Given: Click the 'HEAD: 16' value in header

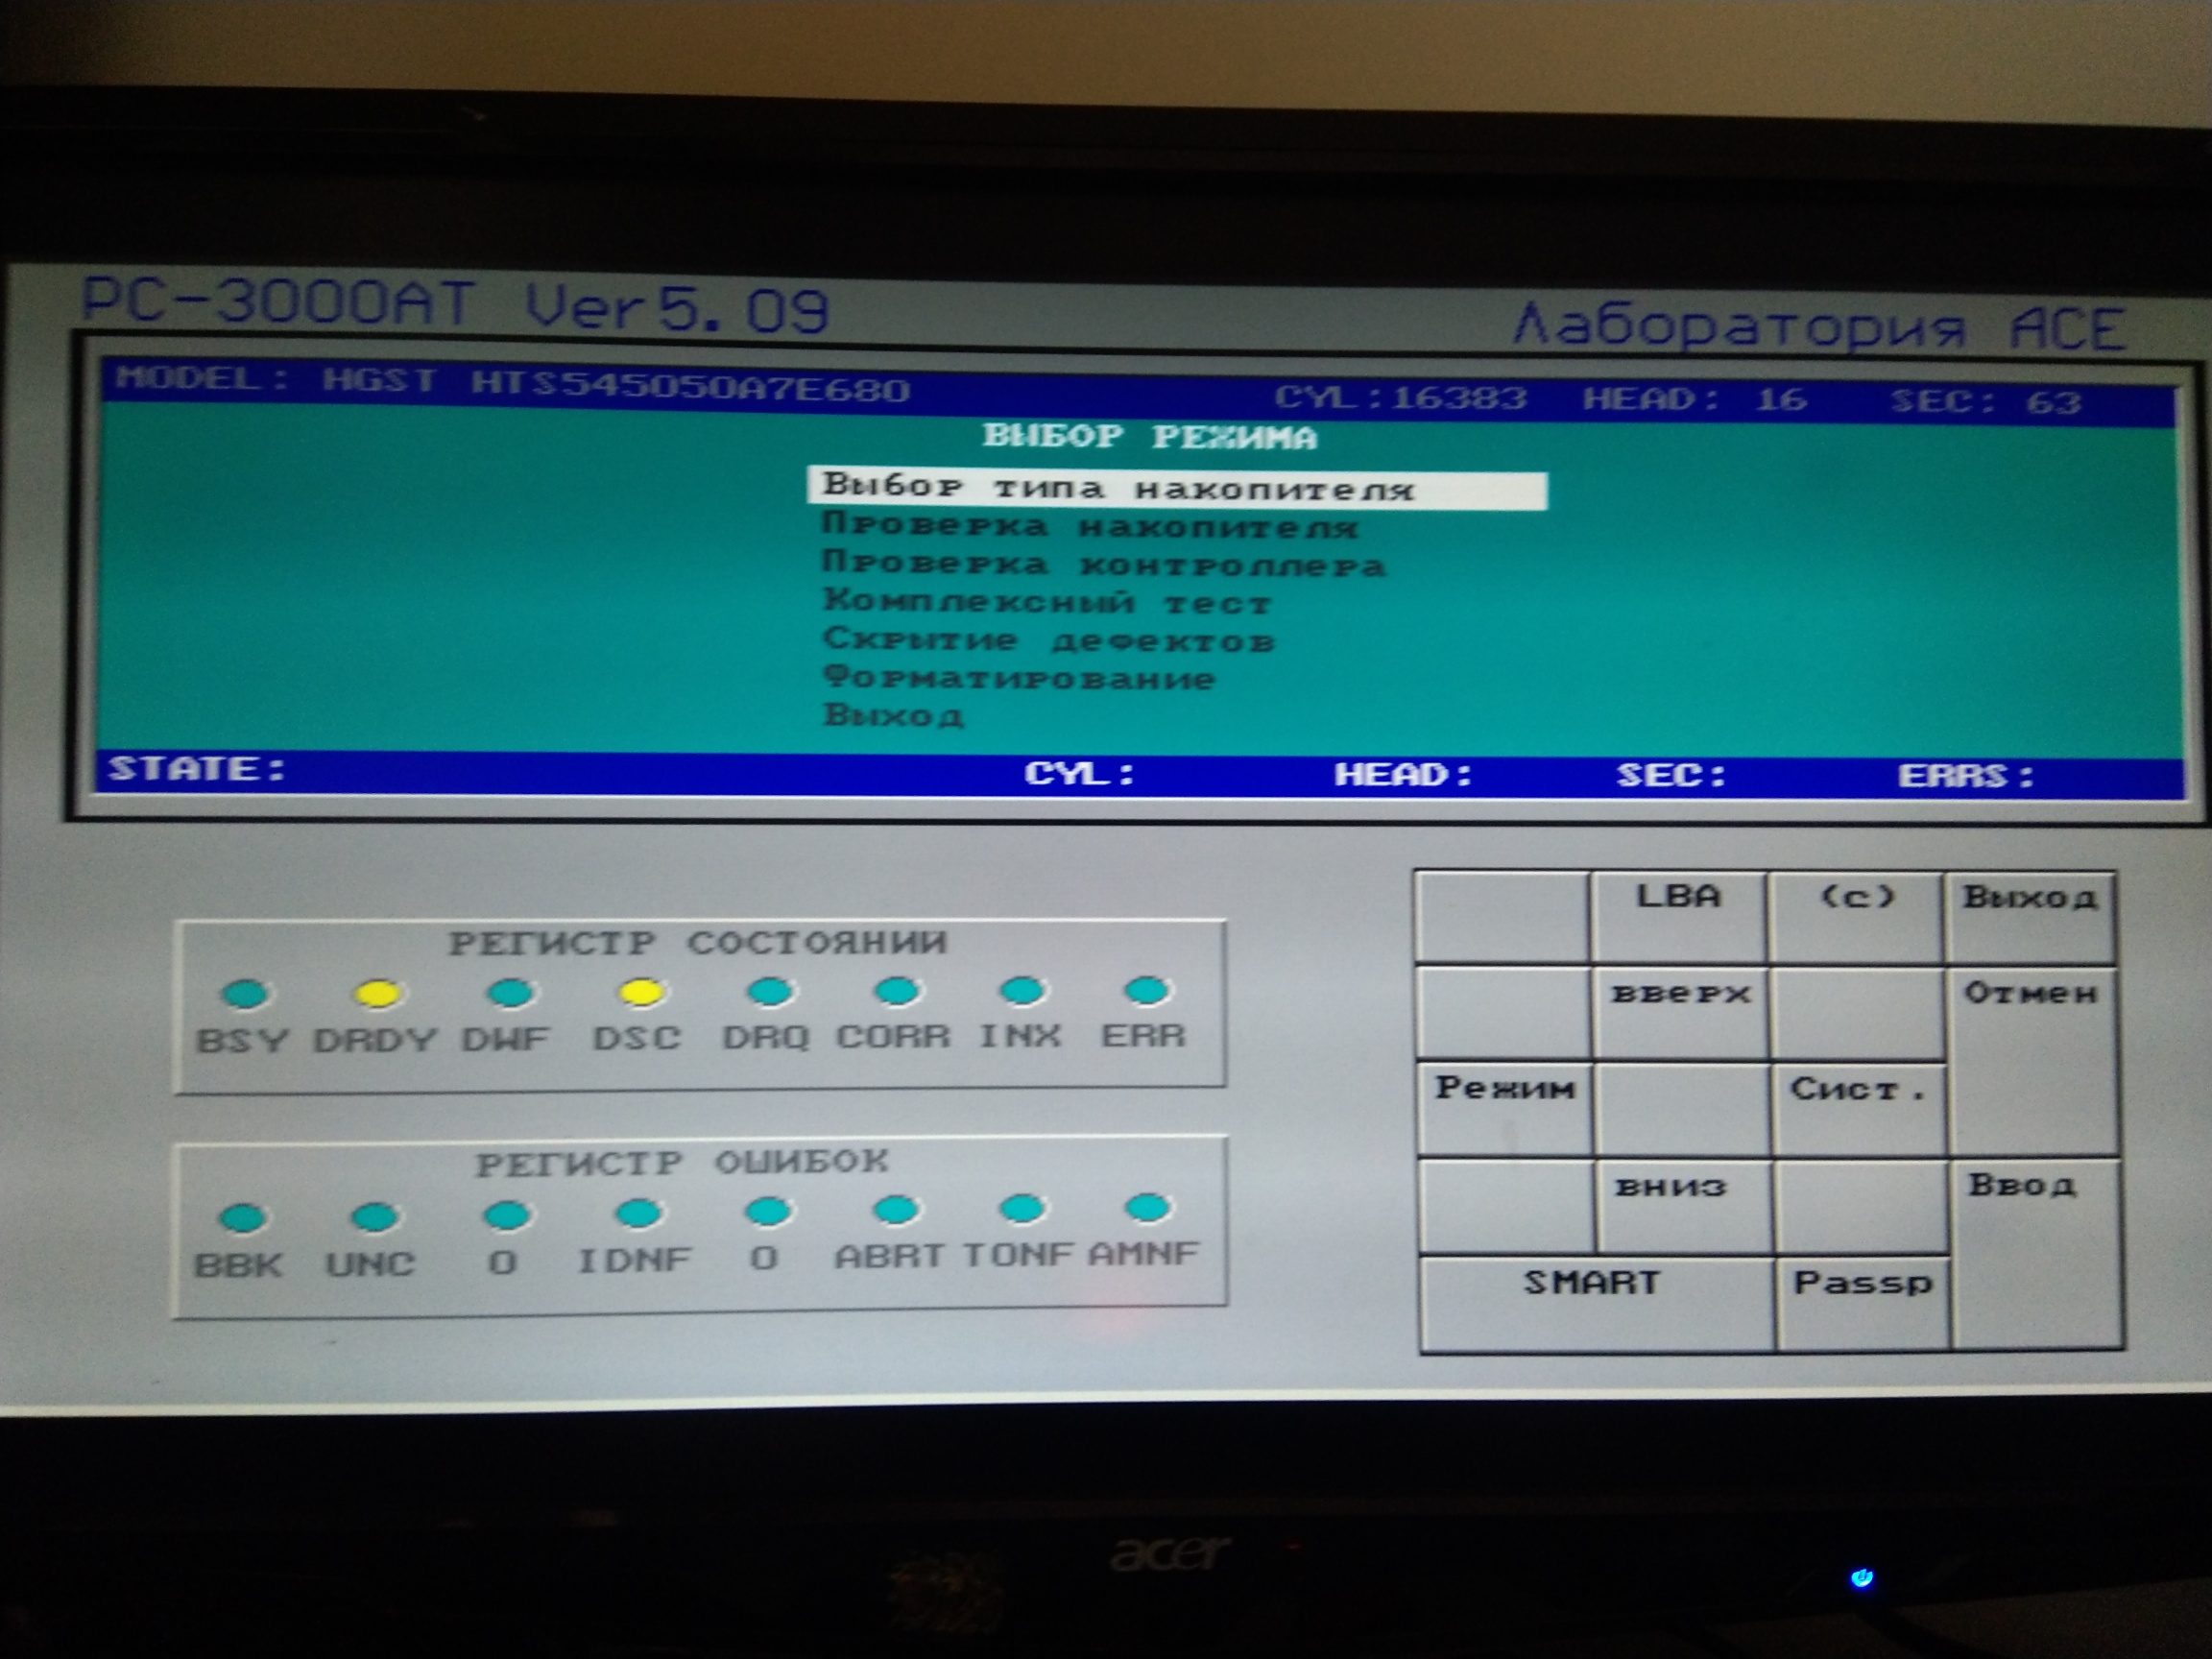Looking at the screenshot, I should [x=1695, y=399].
